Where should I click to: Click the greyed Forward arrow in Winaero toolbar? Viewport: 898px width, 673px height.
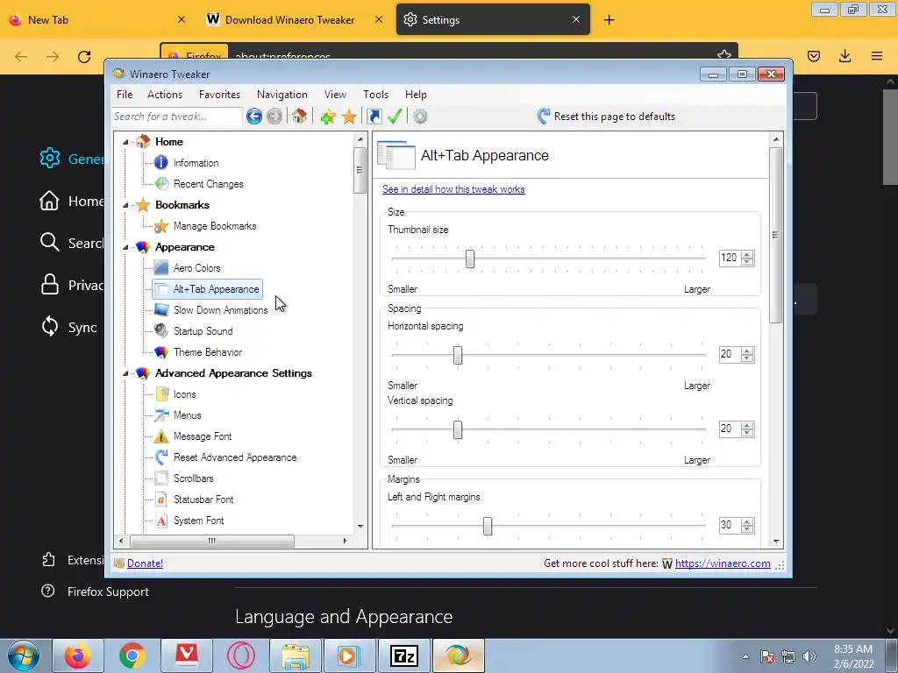274,117
